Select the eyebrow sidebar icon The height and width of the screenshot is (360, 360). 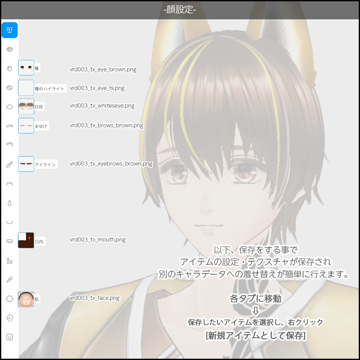click(x=9, y=126)
